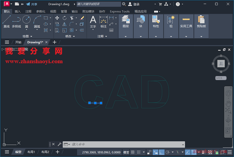This screenshot has height=157, width=234.
Task: Open the navigation bar SteeringWheel
Action: click(228, 93)
